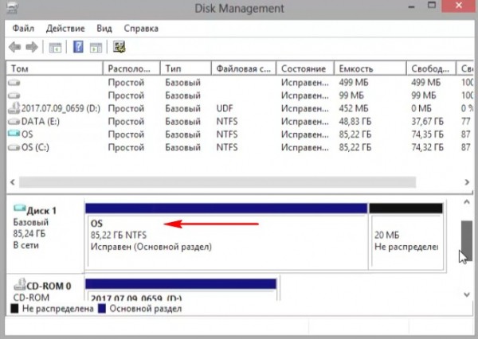
Task: Sort by the Свобод... column header
Action: point(431,68)
